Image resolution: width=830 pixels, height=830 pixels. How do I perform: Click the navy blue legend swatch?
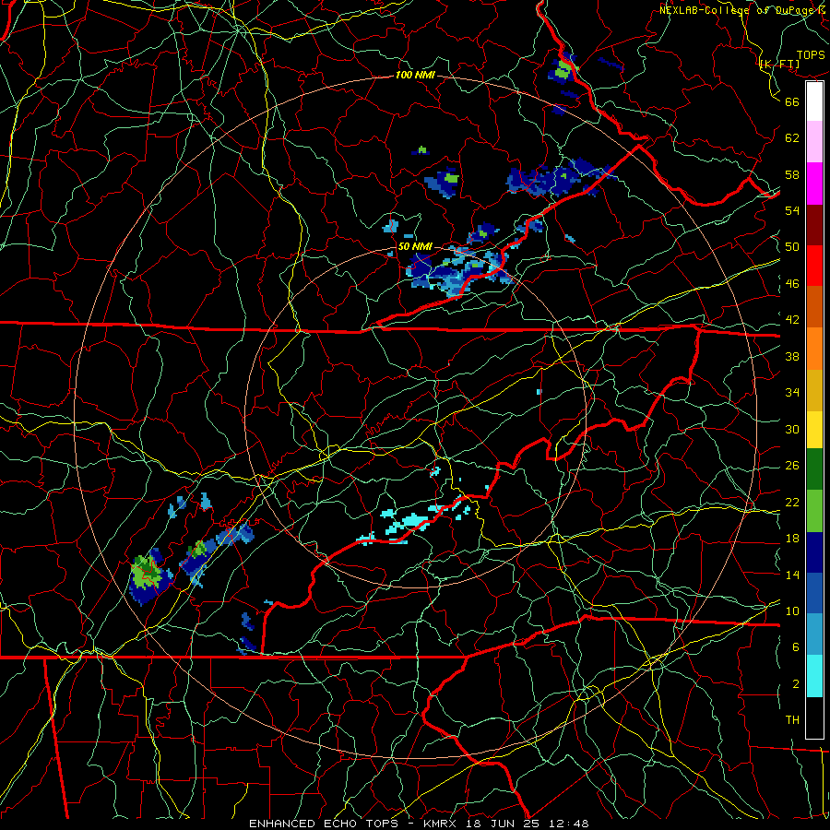tap(814, 552)
